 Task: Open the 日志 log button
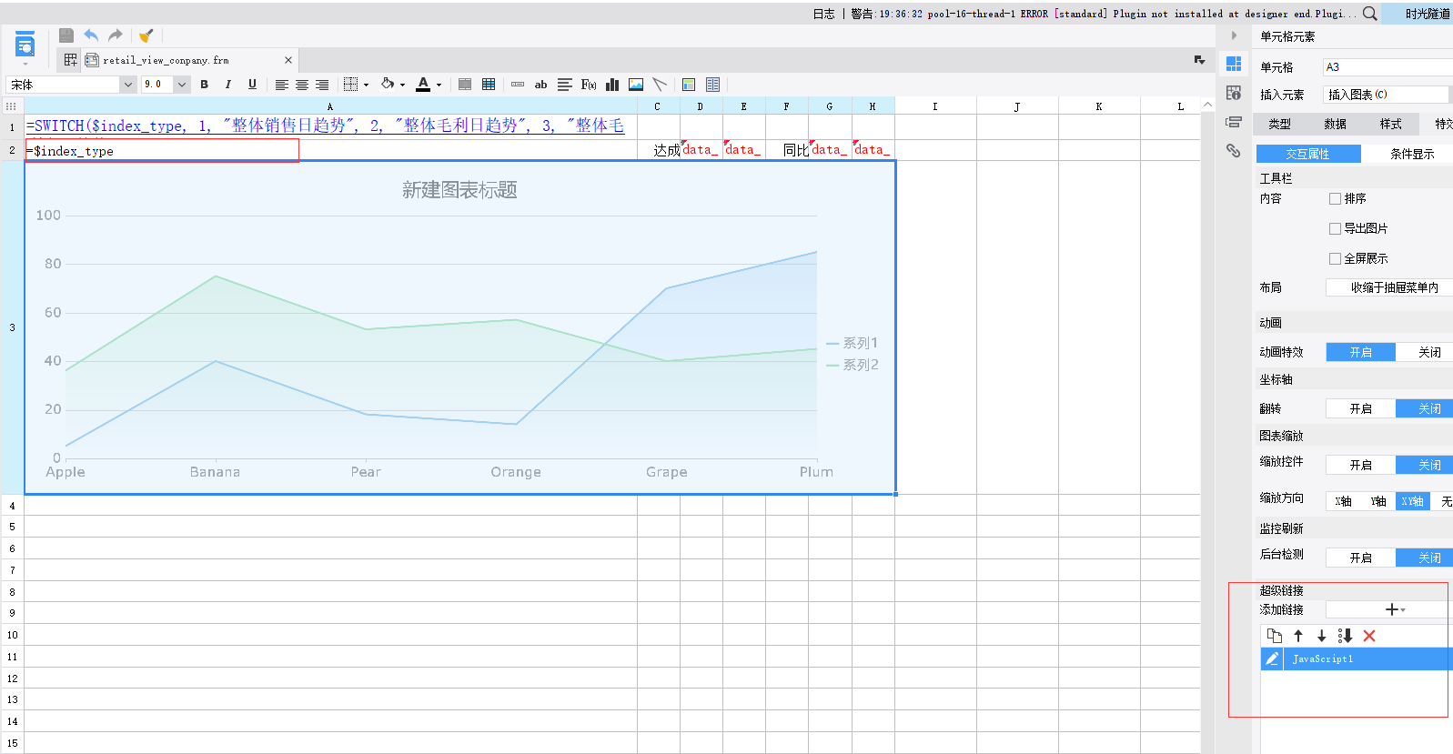point(823,14)
